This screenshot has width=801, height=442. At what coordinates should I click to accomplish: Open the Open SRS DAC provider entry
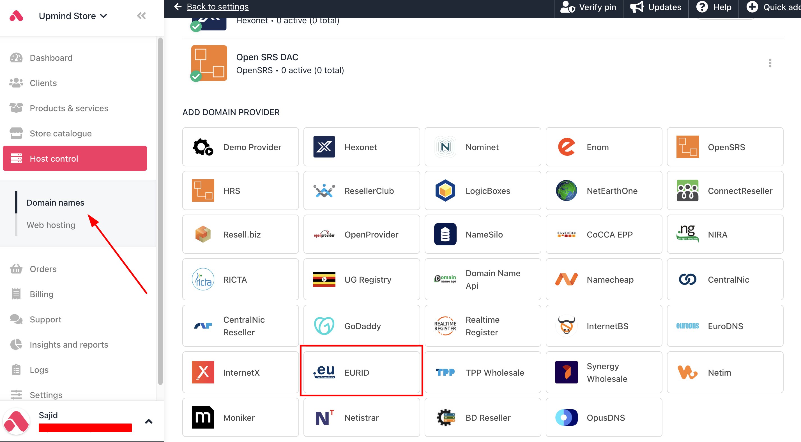click(483, 63)
